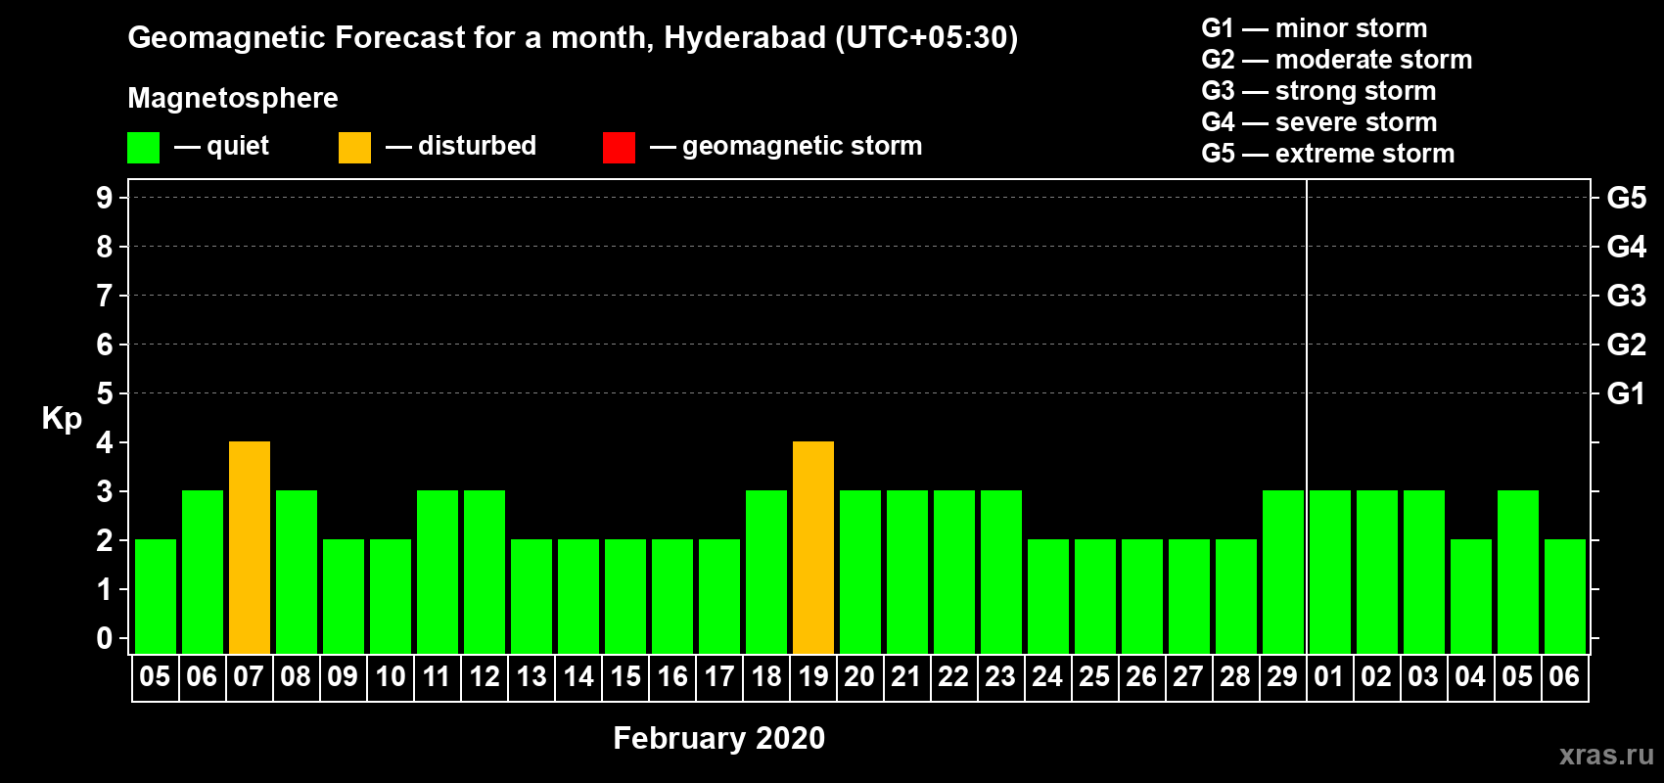Click the green quiet legend swatch
Screen dimensions: 1664x783
[x=143, y=148]
